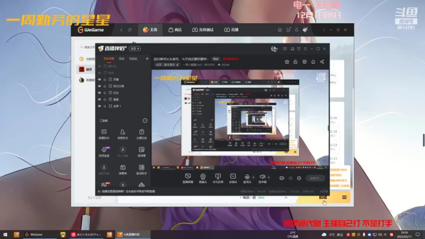Viewport: 425px width, 239px height.
Task: Open the 弹幕秀 tool
Action: [x=123, y=169]
